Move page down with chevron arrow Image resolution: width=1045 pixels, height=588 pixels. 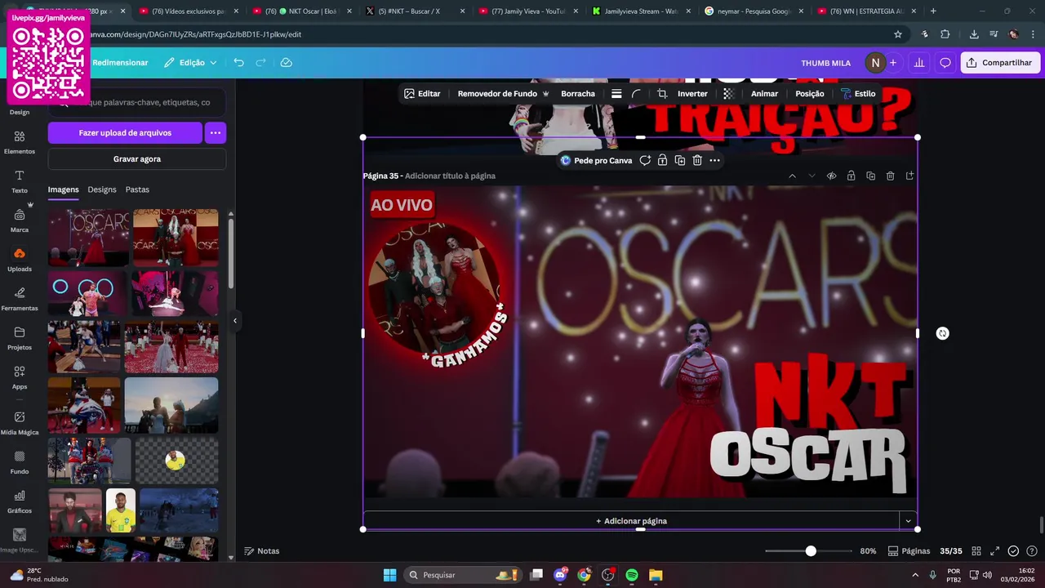pos(812,176)
